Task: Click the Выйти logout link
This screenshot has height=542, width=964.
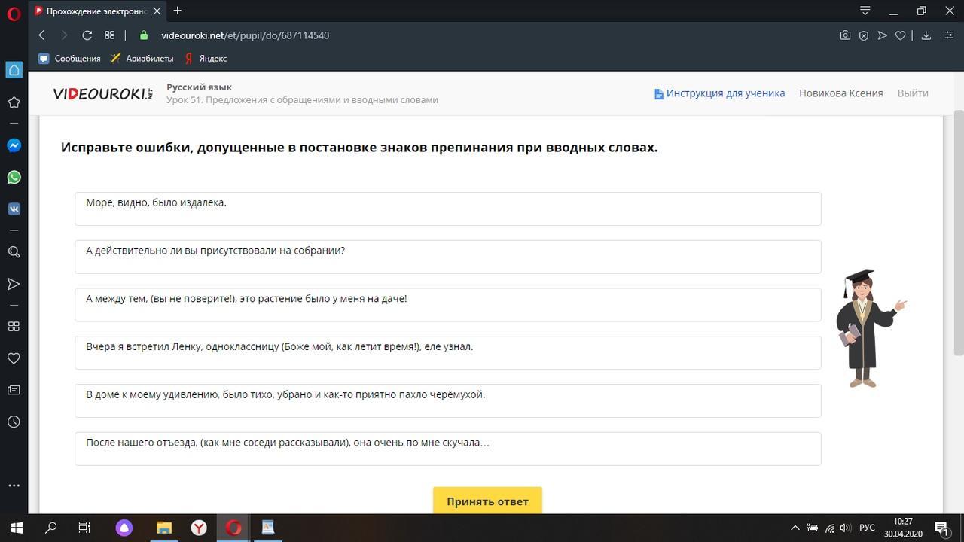Action: point(913,93)
